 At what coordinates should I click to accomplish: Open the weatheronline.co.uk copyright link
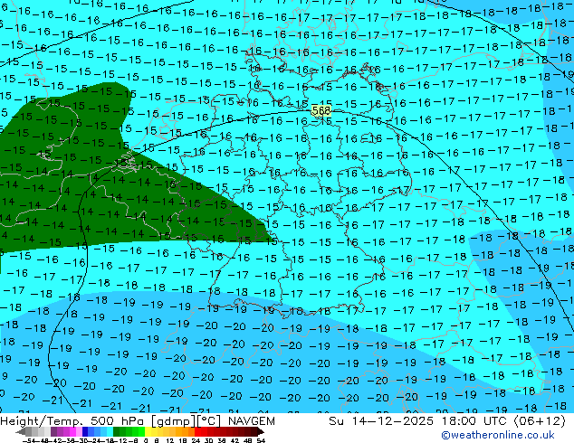pos(497,435)
